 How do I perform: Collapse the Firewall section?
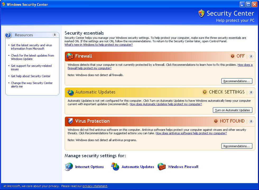tap(251, 57)
